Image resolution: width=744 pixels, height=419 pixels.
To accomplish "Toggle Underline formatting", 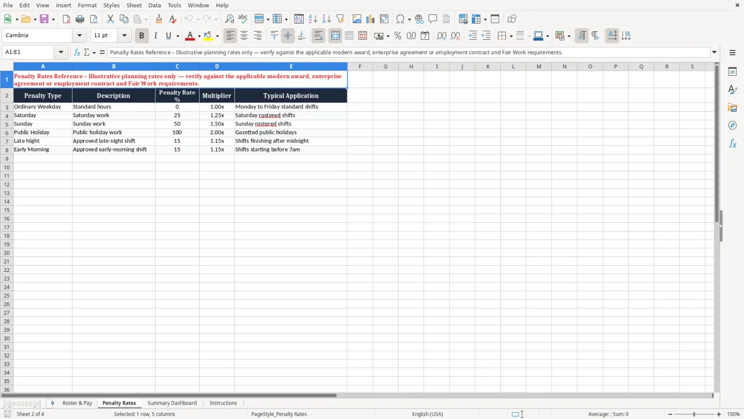I will coord(168,36).
